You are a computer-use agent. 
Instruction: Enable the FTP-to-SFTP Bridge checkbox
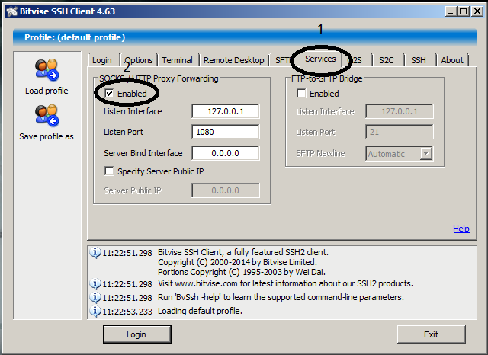(301, 93)
